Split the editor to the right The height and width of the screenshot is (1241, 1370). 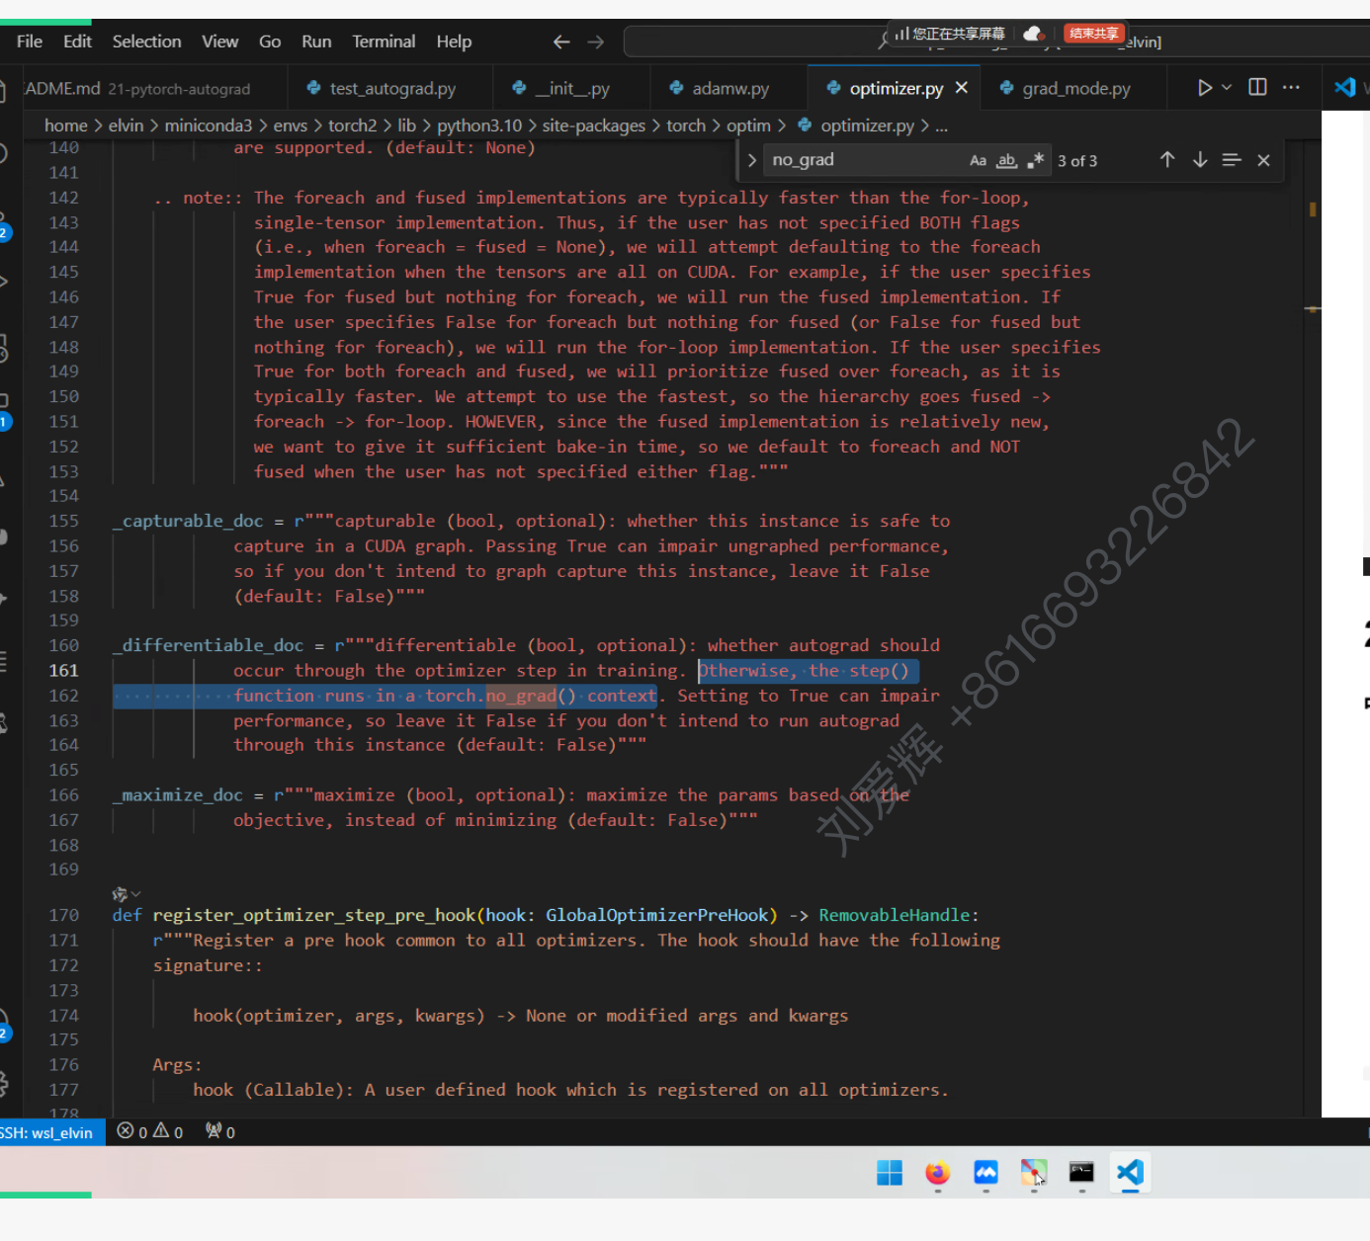[x=1257, y=88]
